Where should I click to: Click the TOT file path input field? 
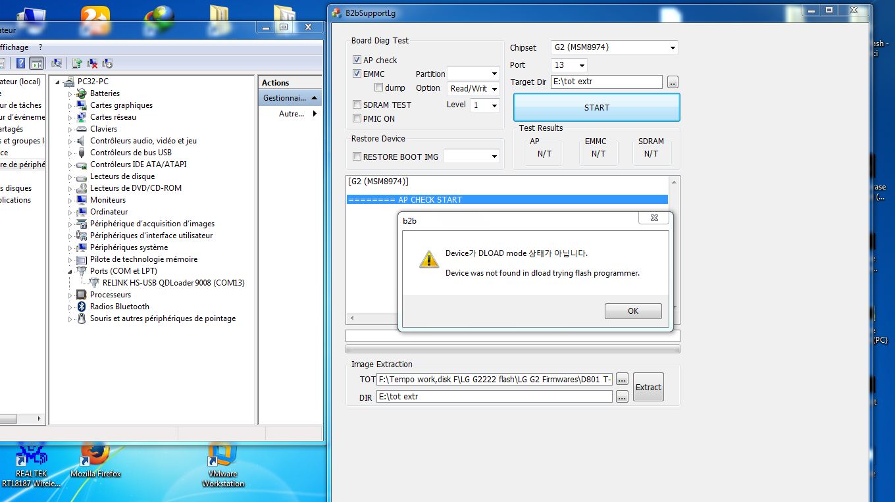point(494,379)
